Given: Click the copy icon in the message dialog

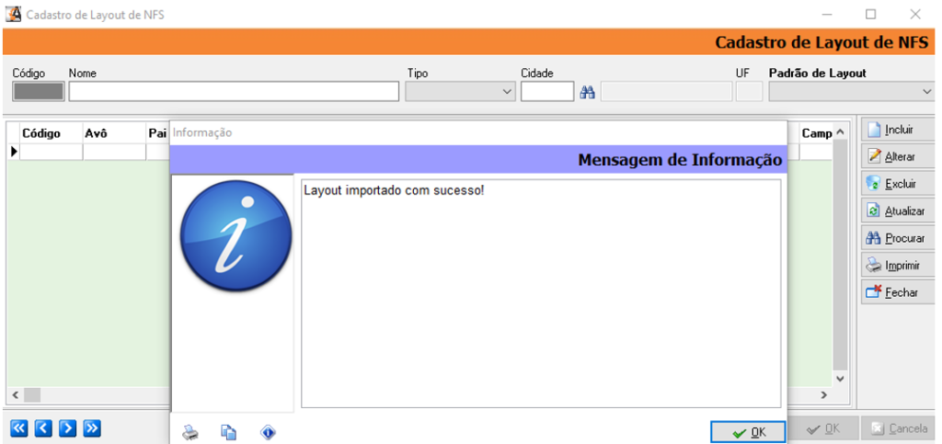Looking at the screenshot, I should [x=228, y=431].
